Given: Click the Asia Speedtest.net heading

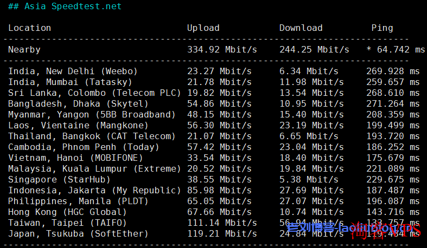Looking at the screenshot, I should 65,6.
